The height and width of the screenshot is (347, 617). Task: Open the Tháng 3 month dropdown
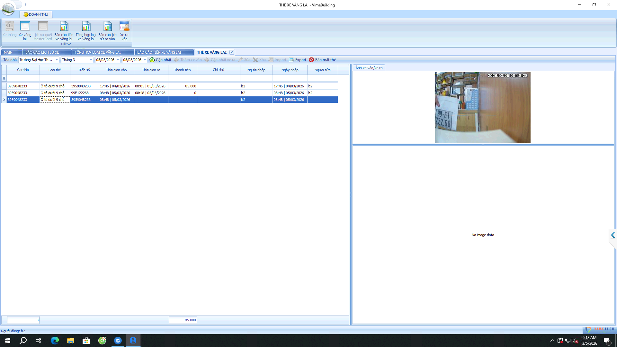coord(91,60)
